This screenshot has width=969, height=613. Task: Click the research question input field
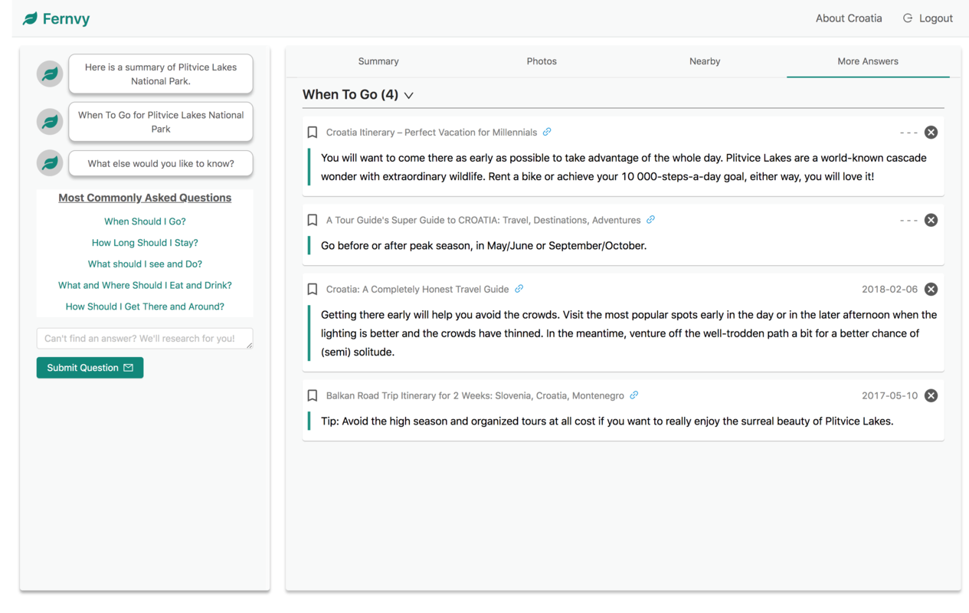pos(145,338)
